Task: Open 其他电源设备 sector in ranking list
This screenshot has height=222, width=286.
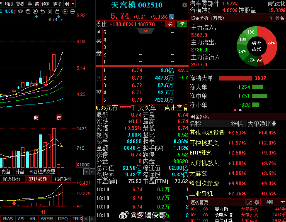Action: (x=207, y=133)
